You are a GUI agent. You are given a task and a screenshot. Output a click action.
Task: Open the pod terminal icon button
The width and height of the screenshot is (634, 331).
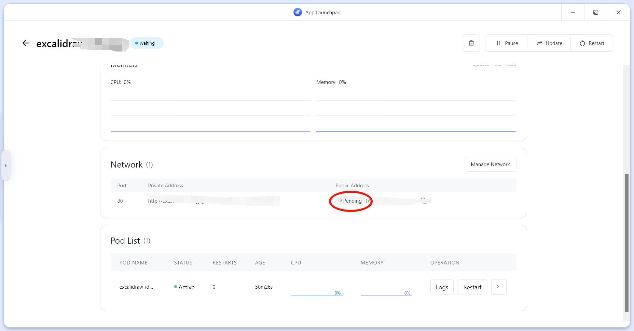click(499, 287)
